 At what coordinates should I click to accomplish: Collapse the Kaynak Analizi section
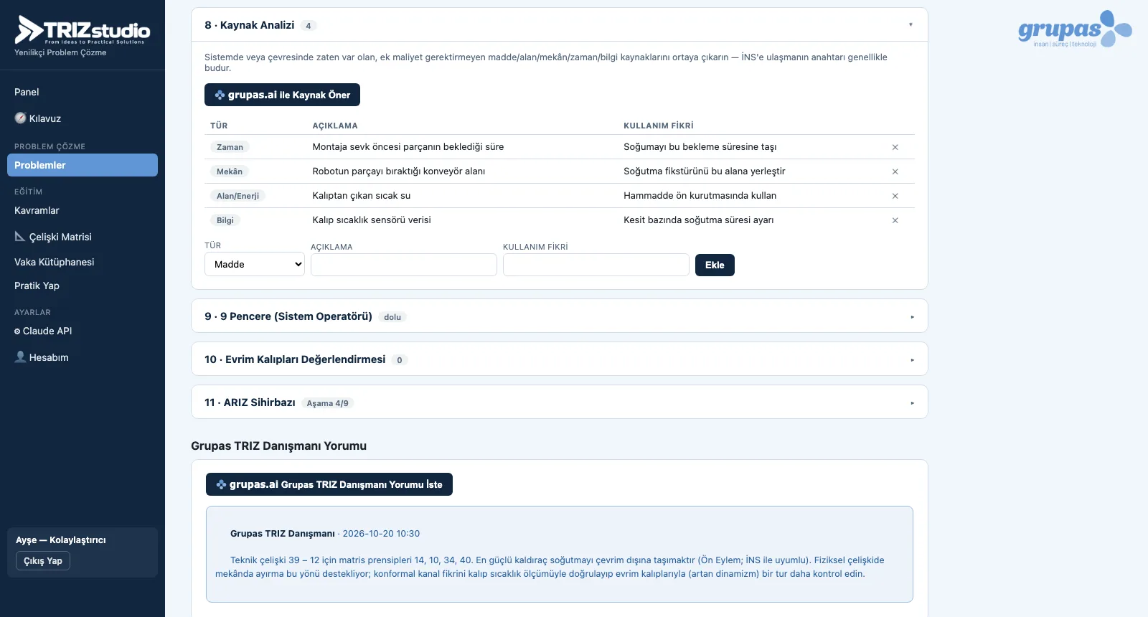pos(560,25)
